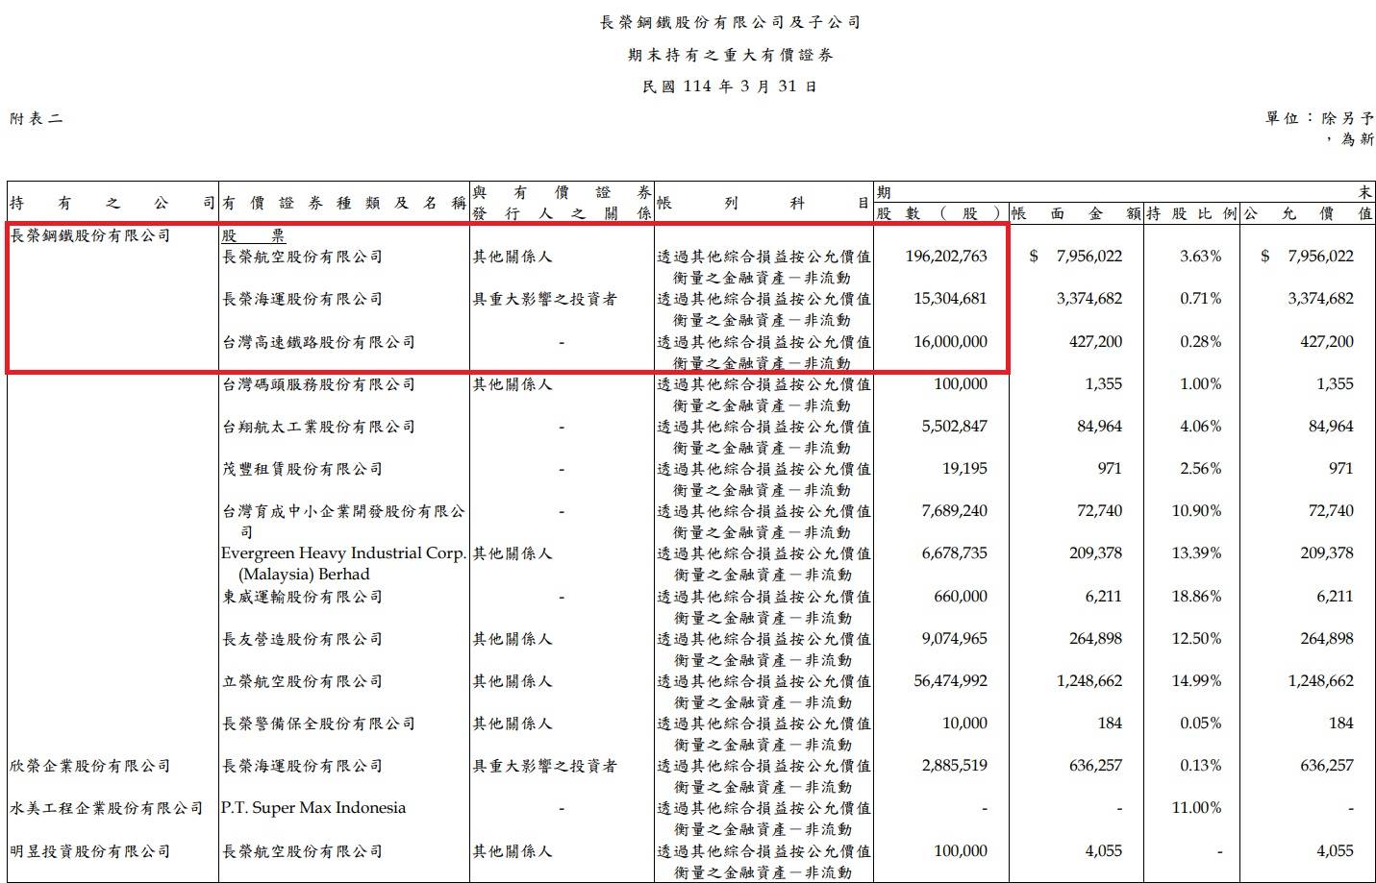Click the security name 東威運輸股份有限公司

[x=302, y=597]
